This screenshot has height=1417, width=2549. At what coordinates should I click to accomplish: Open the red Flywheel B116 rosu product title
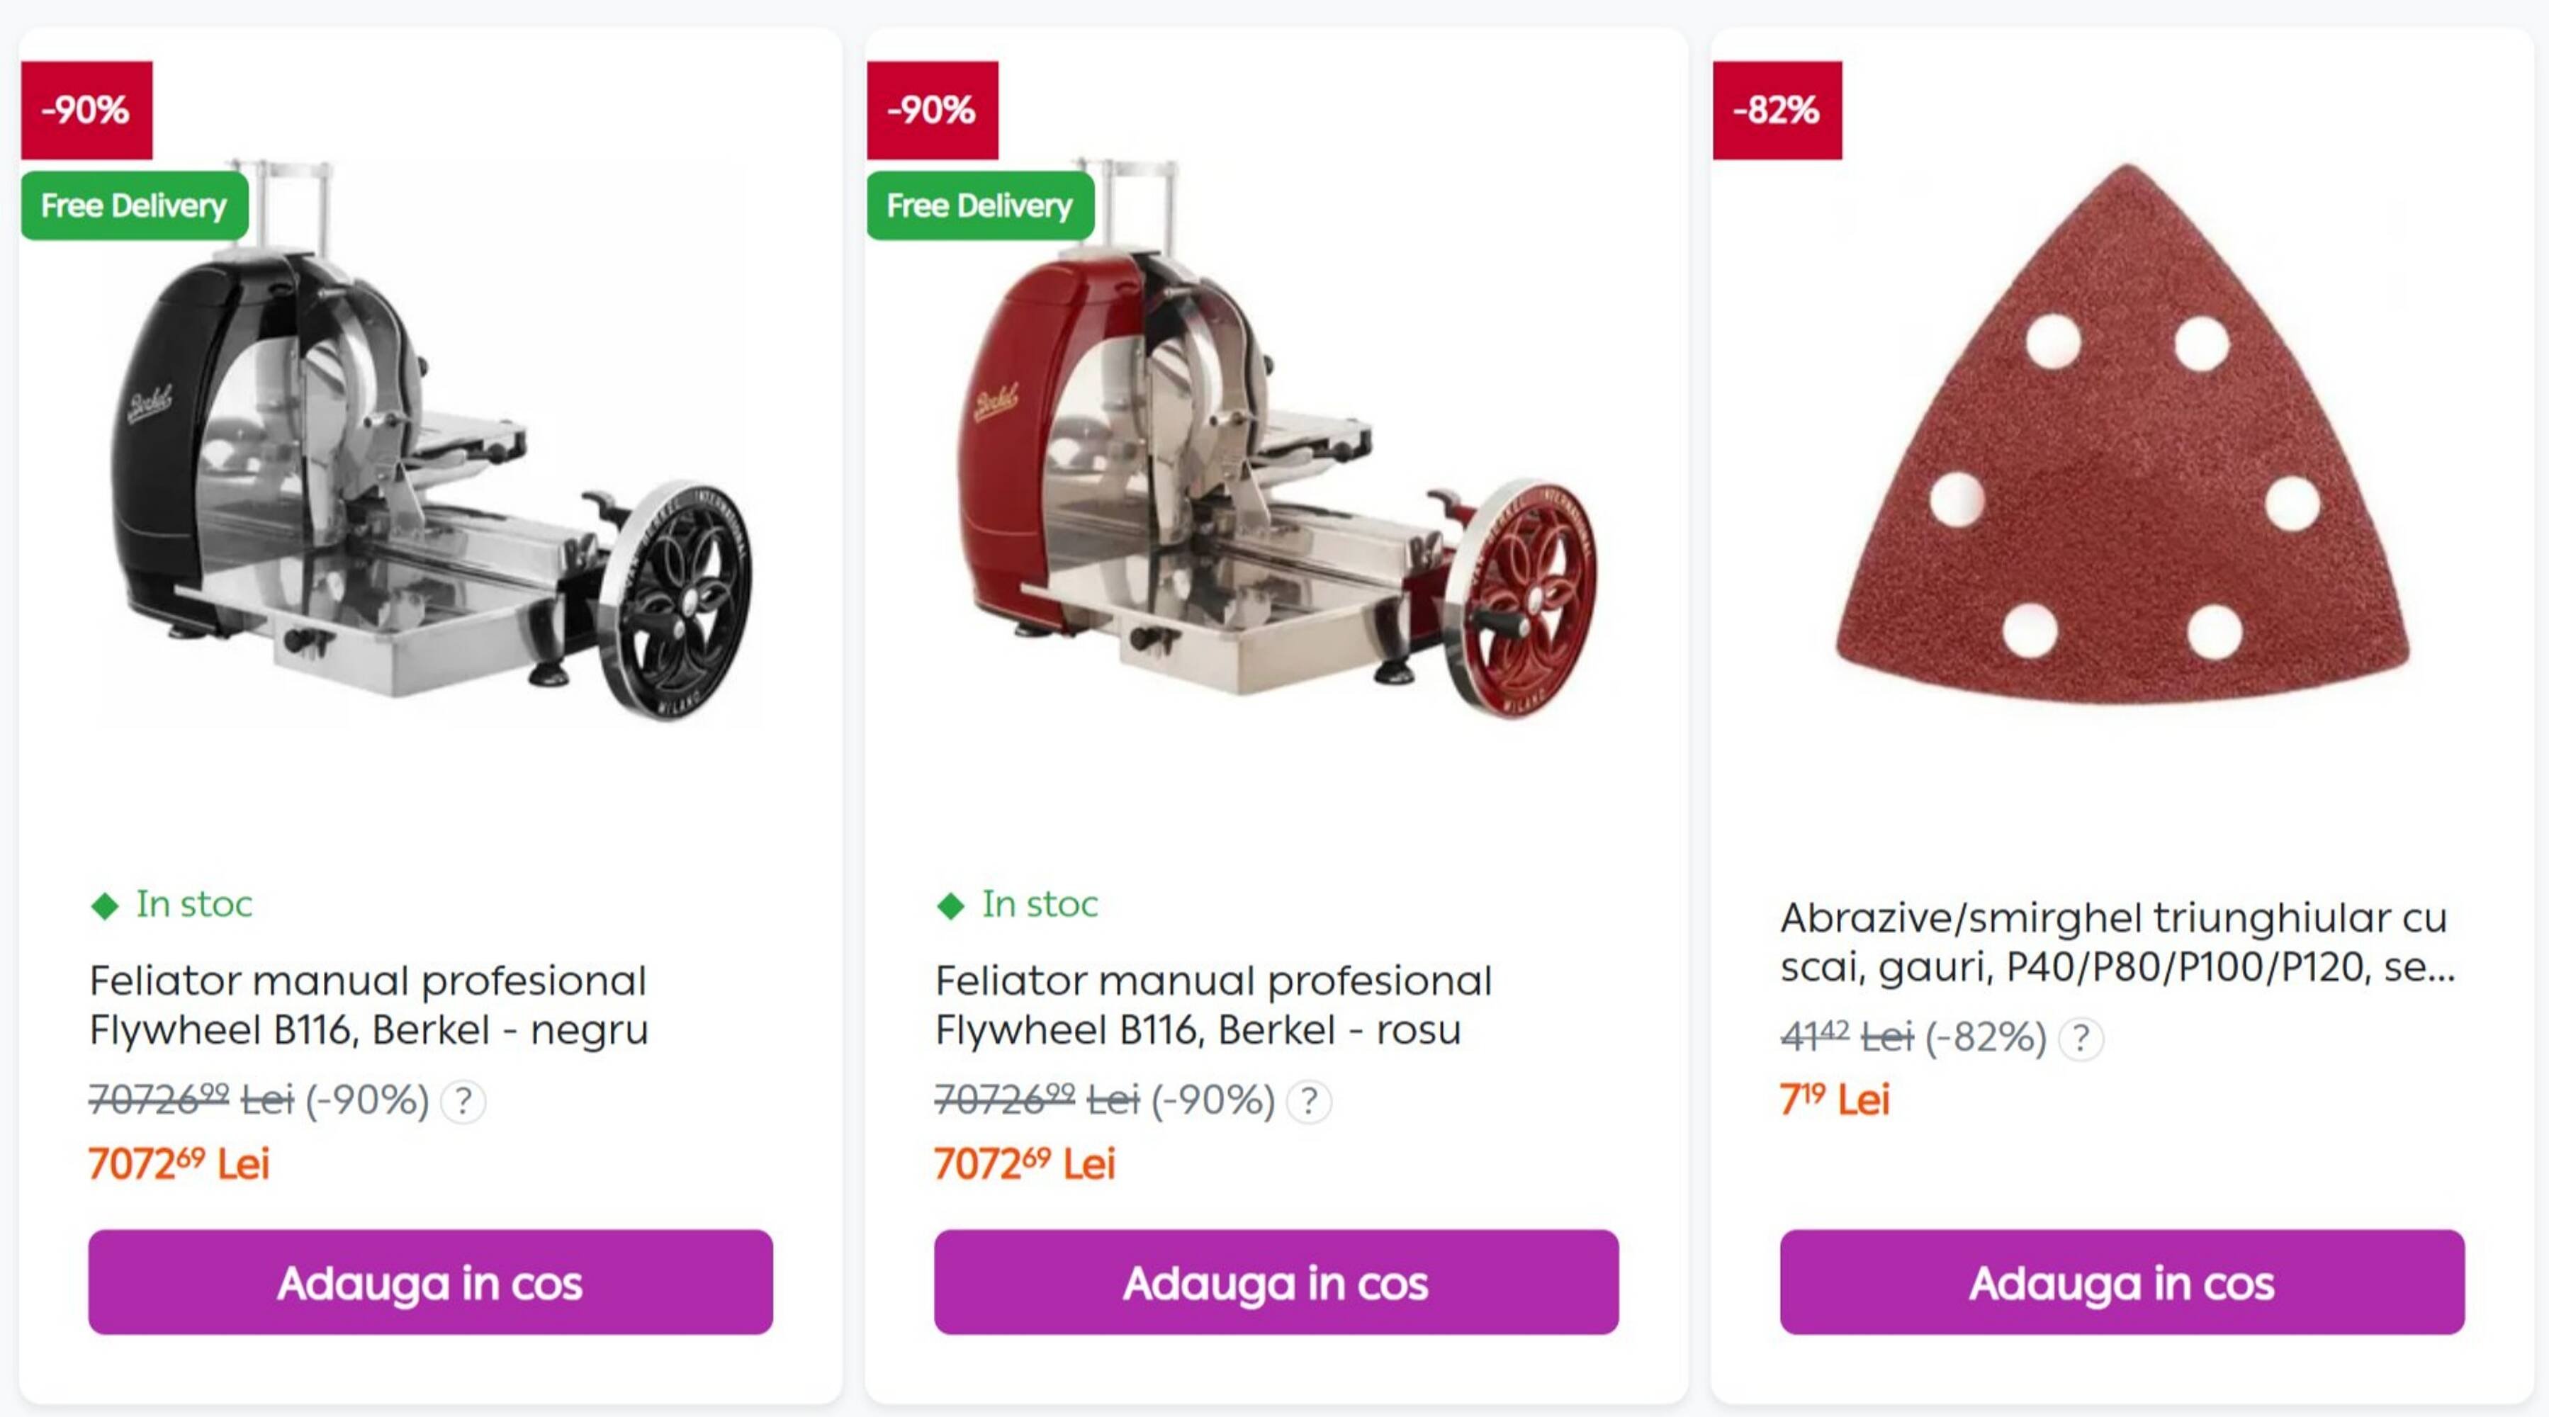tap(1213, 1005)
